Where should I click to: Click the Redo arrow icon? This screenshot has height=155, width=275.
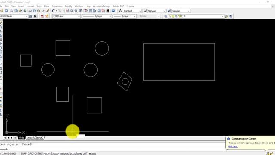(59, 11)
